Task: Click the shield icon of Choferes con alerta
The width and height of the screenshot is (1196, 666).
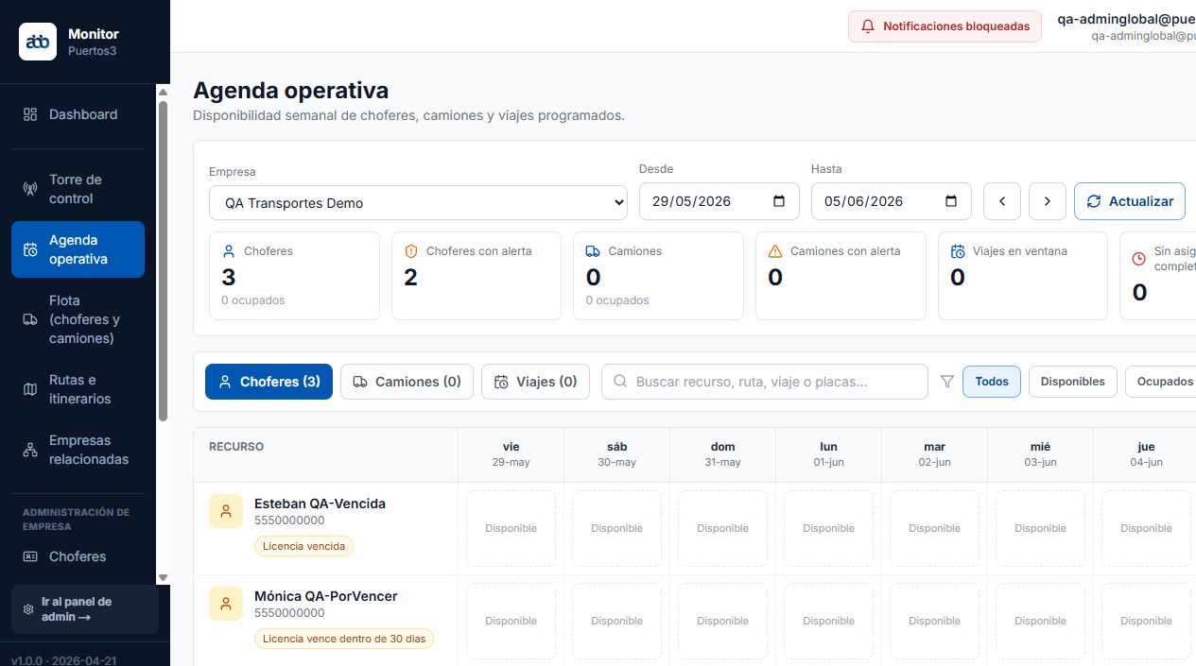Action: click(x=410, y=251)
